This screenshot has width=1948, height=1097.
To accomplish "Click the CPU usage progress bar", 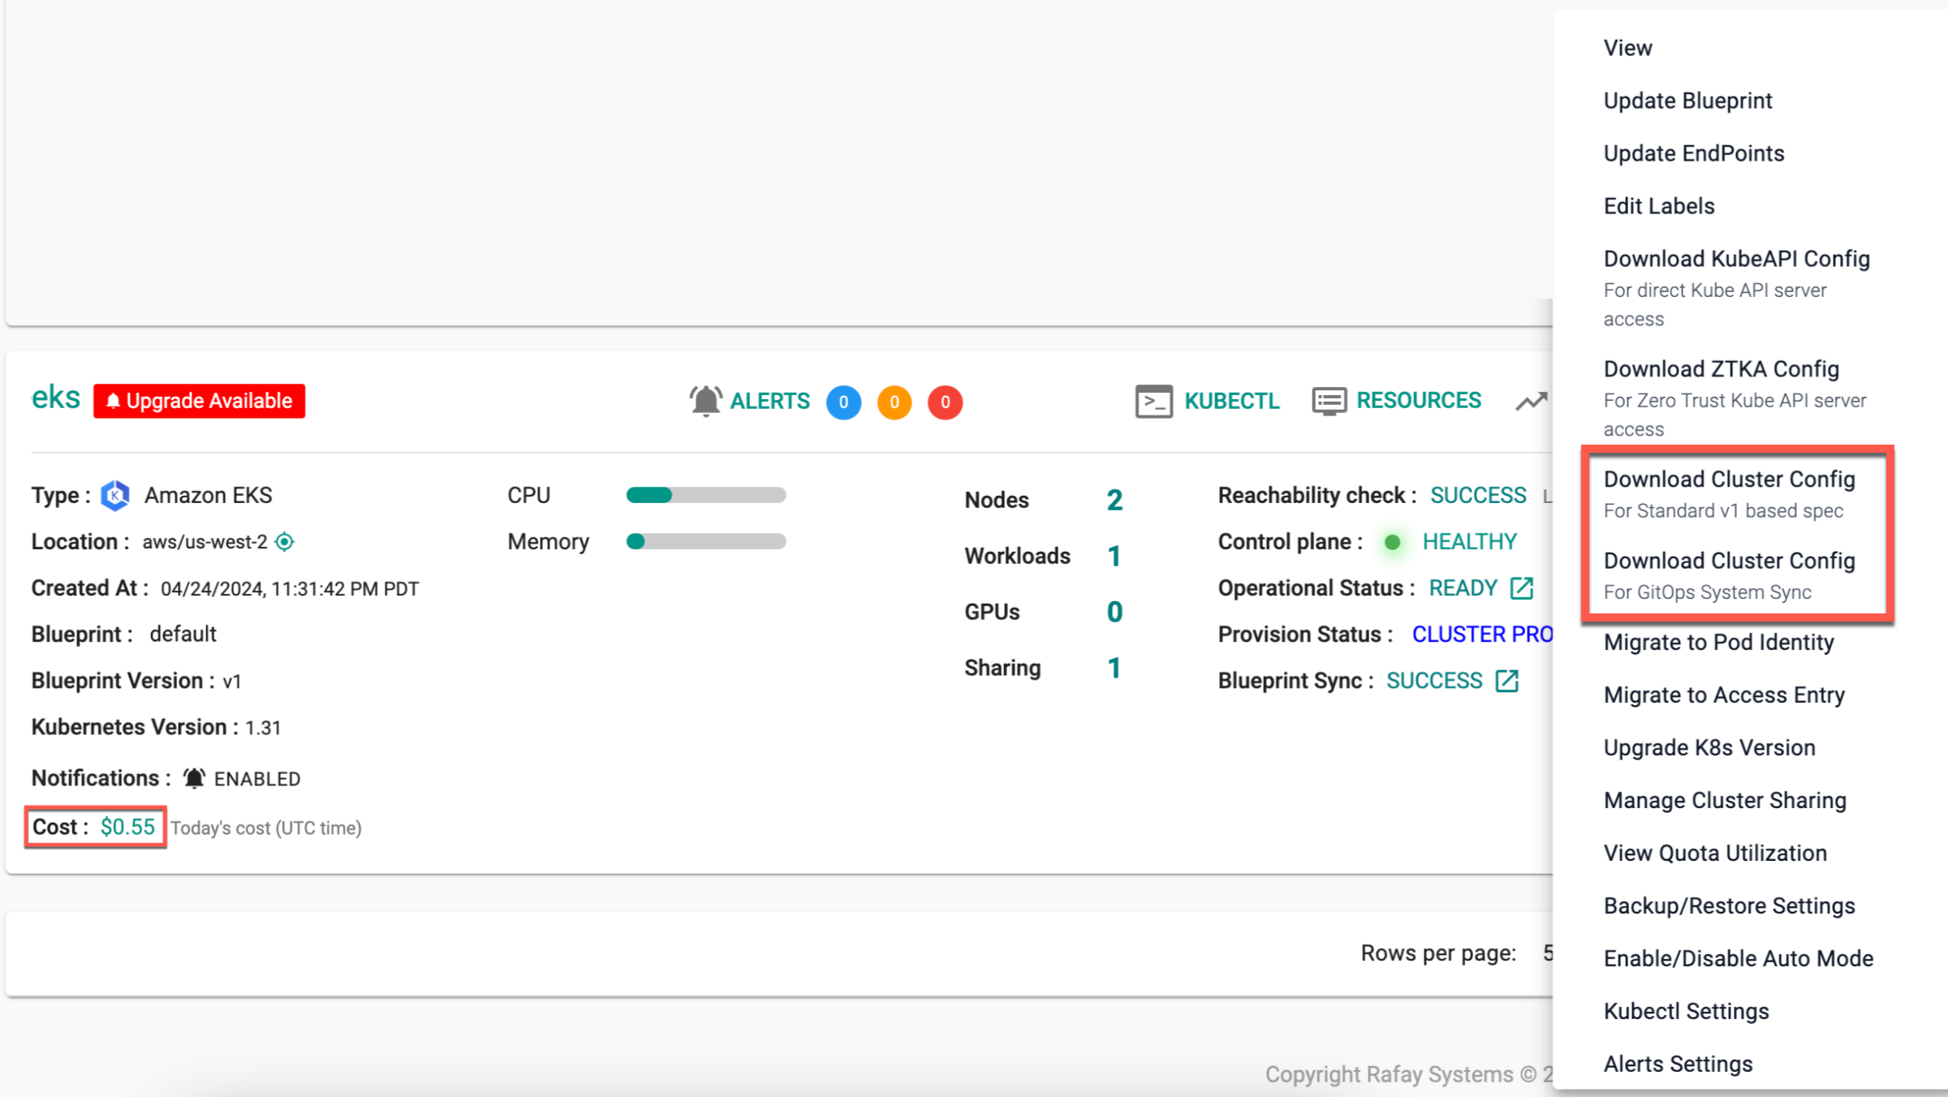I will [705, 495].
